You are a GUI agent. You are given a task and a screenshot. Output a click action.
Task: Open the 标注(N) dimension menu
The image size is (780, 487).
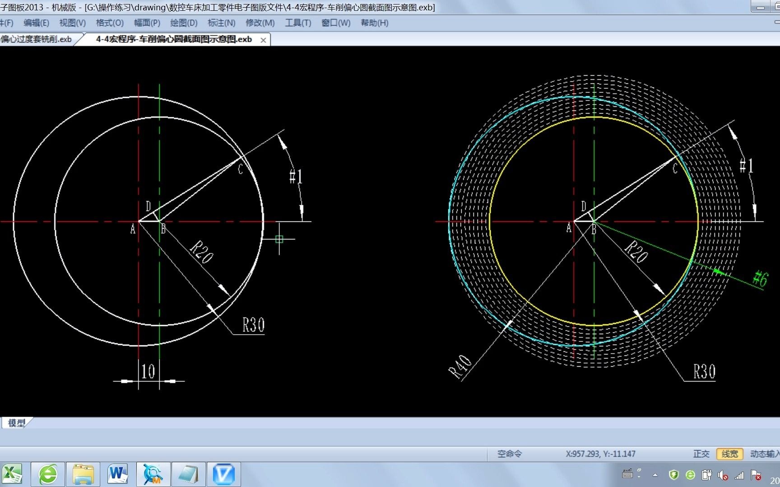(x=221, y=23)
